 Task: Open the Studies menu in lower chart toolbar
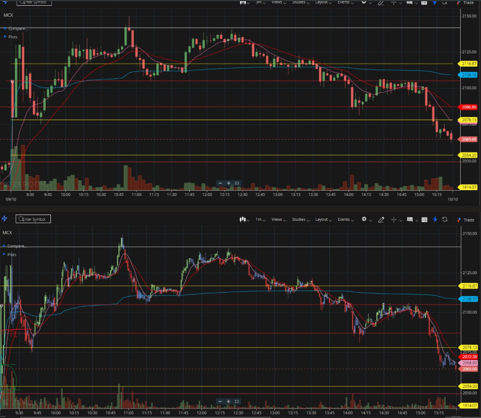coord(300,220)
